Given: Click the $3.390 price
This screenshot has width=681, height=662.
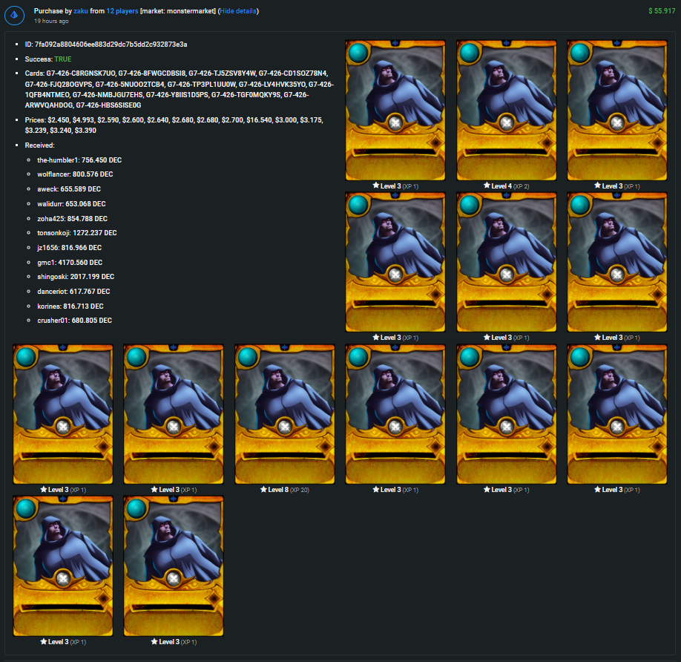Looking at the screenshot, I should pos(85,131).
